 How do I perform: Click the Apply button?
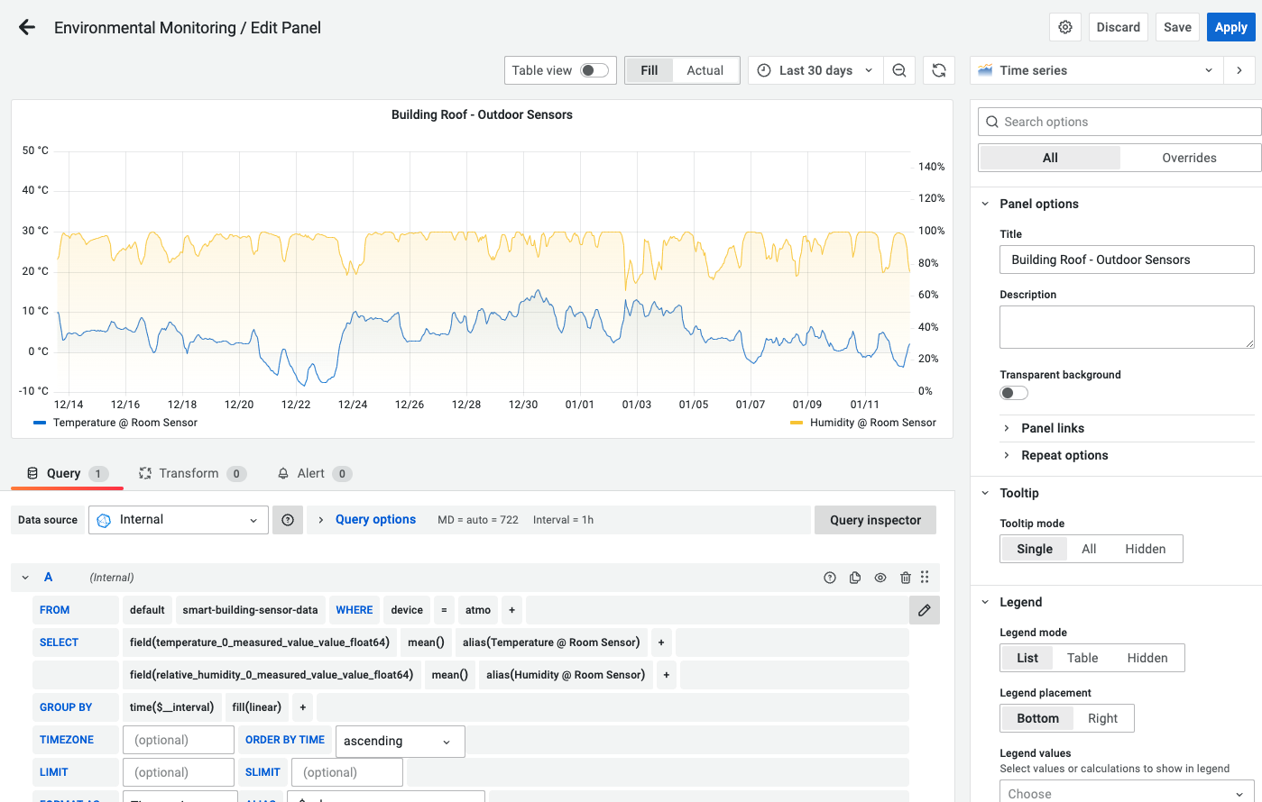[x=1230, y=27]
